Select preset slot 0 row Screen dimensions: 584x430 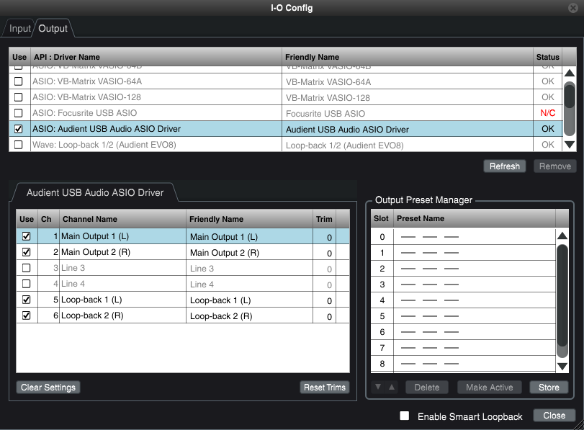coord(463,237)
